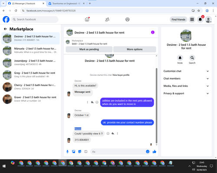217x173 pixels.
Task: Open the Cherry conversation
Action: (x=30, y=87)
